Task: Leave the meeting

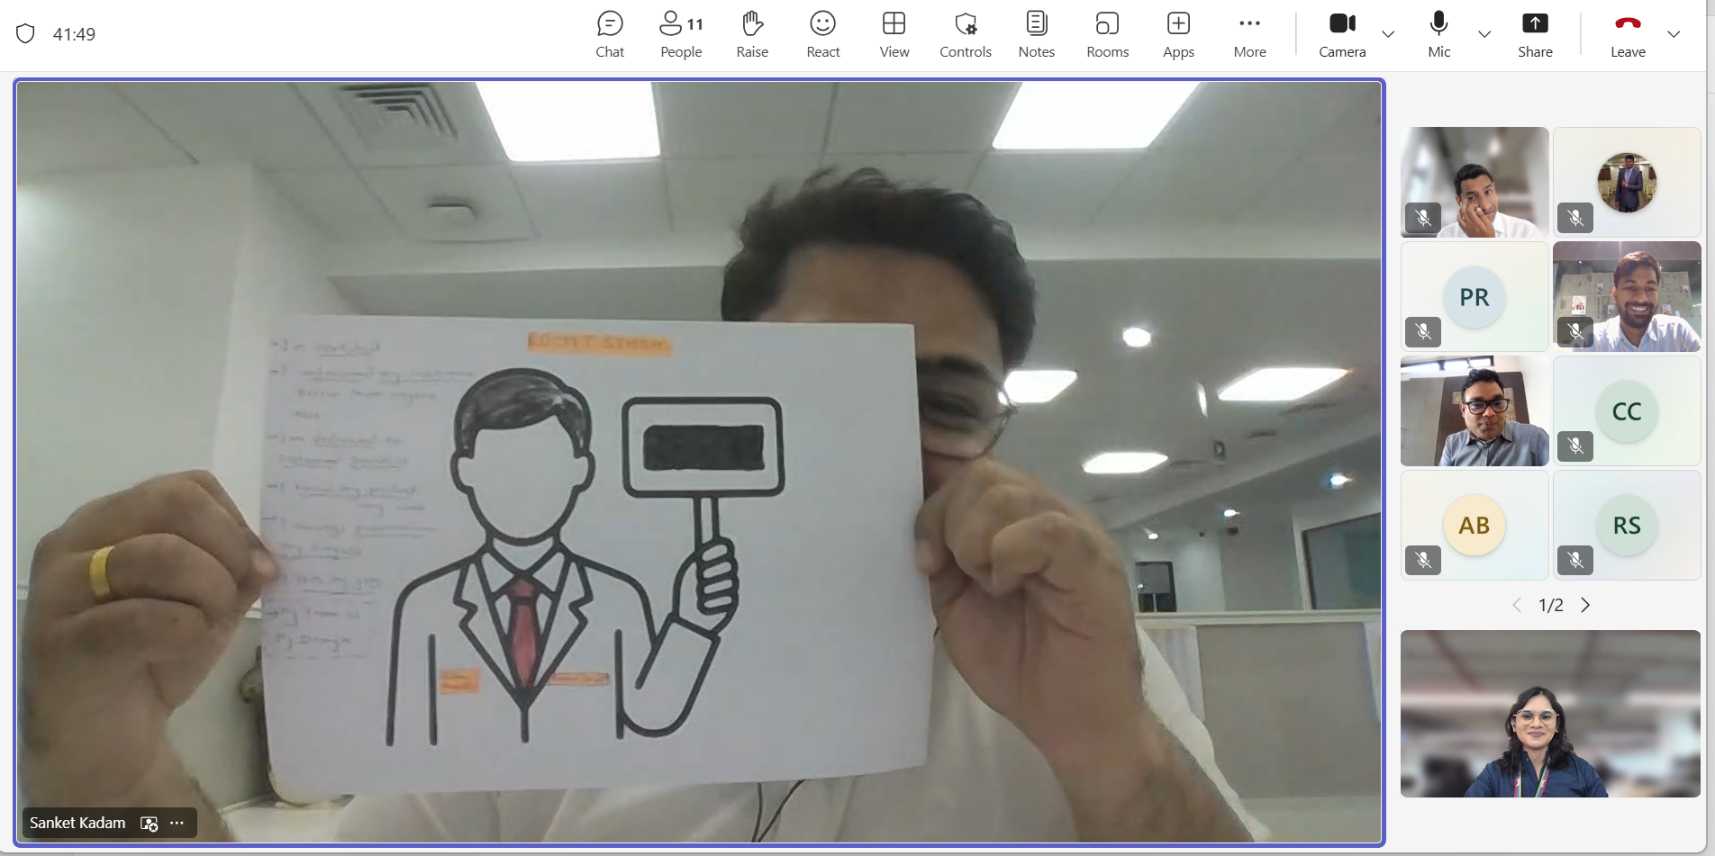Action: 1628,34
